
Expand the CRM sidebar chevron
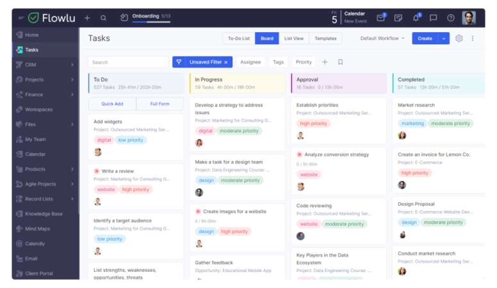(72, 65)
